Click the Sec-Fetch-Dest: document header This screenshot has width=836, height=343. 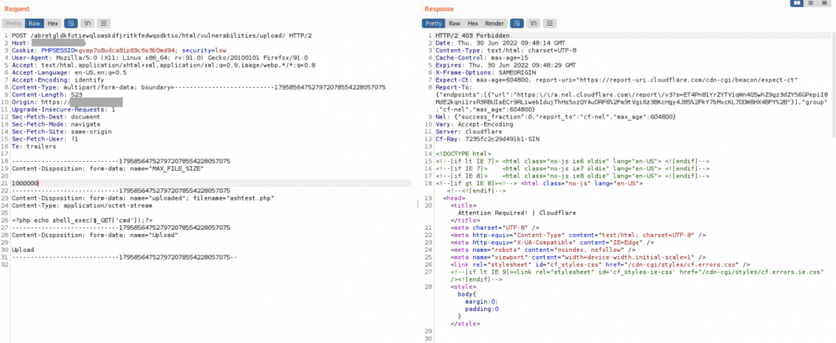point(56,117)
